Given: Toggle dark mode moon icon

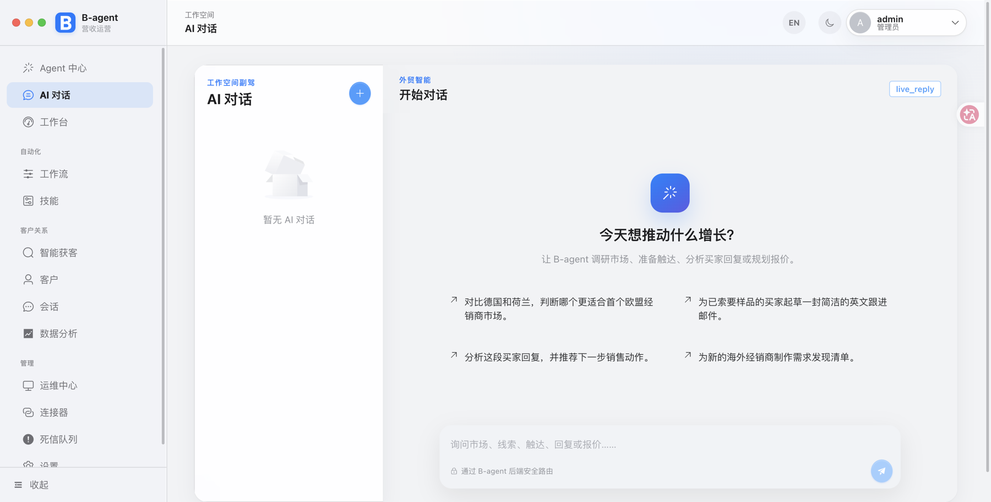Looking at the screenshot, I should pyautogui.click(x=829, y=23).
